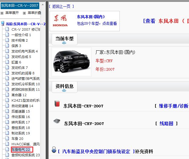Select the 资料信息 tab
The image size is (189, 159).
[x=64, y=87]
